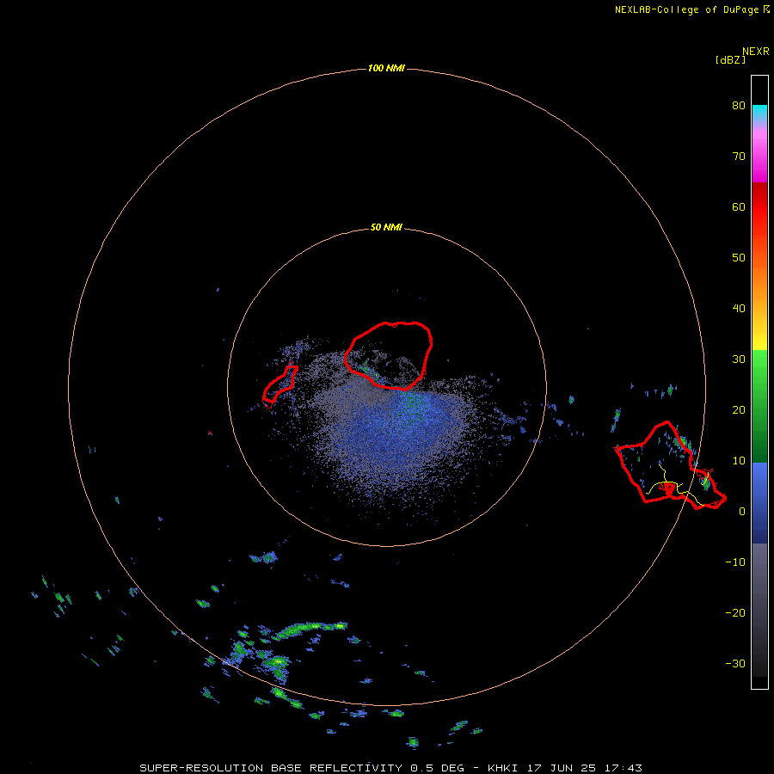774x774 pixels.
Task: Click the -20 value on the dBZ scale
Action: [735, 613]
